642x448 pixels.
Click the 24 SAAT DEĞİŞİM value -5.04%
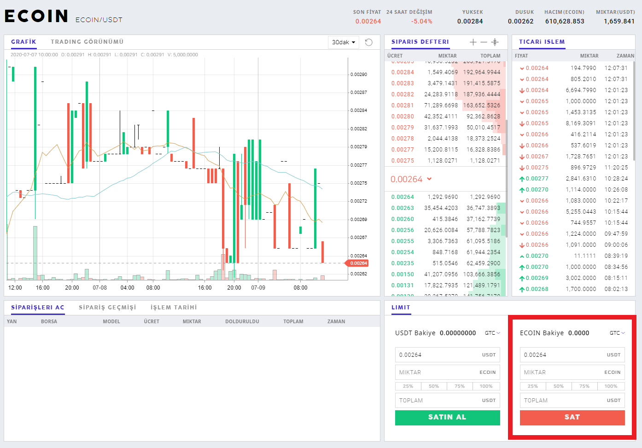(x=421, y=21)
